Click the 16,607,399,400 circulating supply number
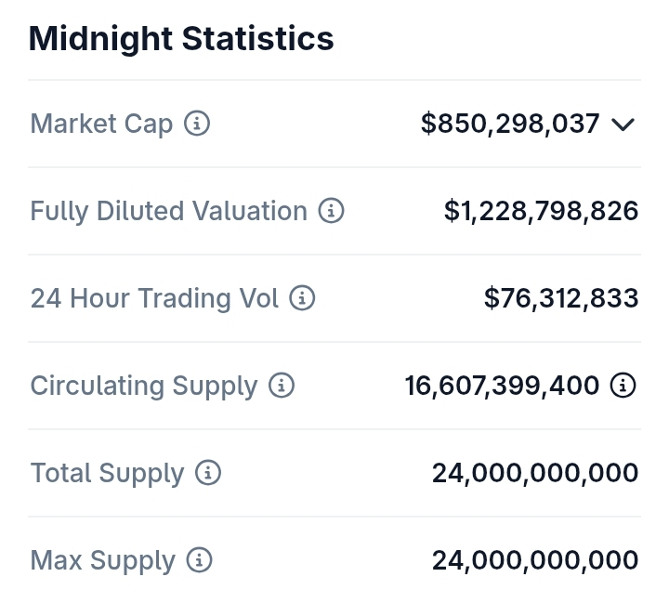The width and height of the screenshot is (669, 603). pyautogui.click(x=502, y=386)
